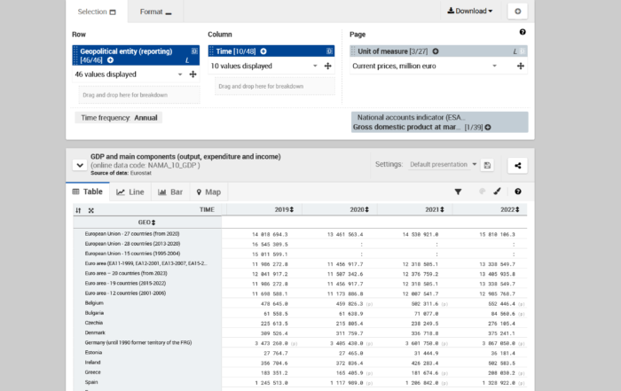Click Row drag and drop breakdown area

pyautogui.click(x=139, y=95)
